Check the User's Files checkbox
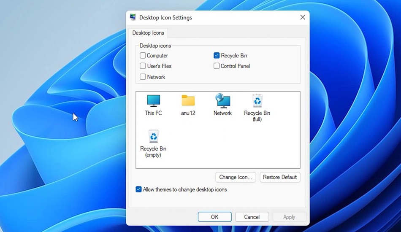The height and width of the screenshot is (232, 401). click(x=143, y=66)
